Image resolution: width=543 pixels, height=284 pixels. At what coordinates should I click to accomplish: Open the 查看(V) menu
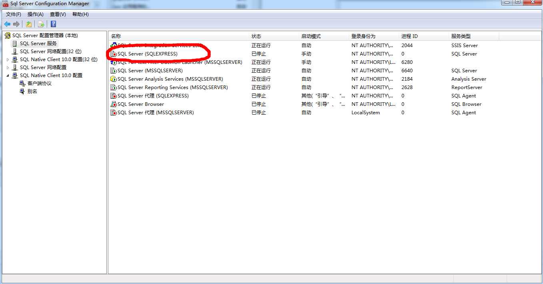(x=58, y=14)
